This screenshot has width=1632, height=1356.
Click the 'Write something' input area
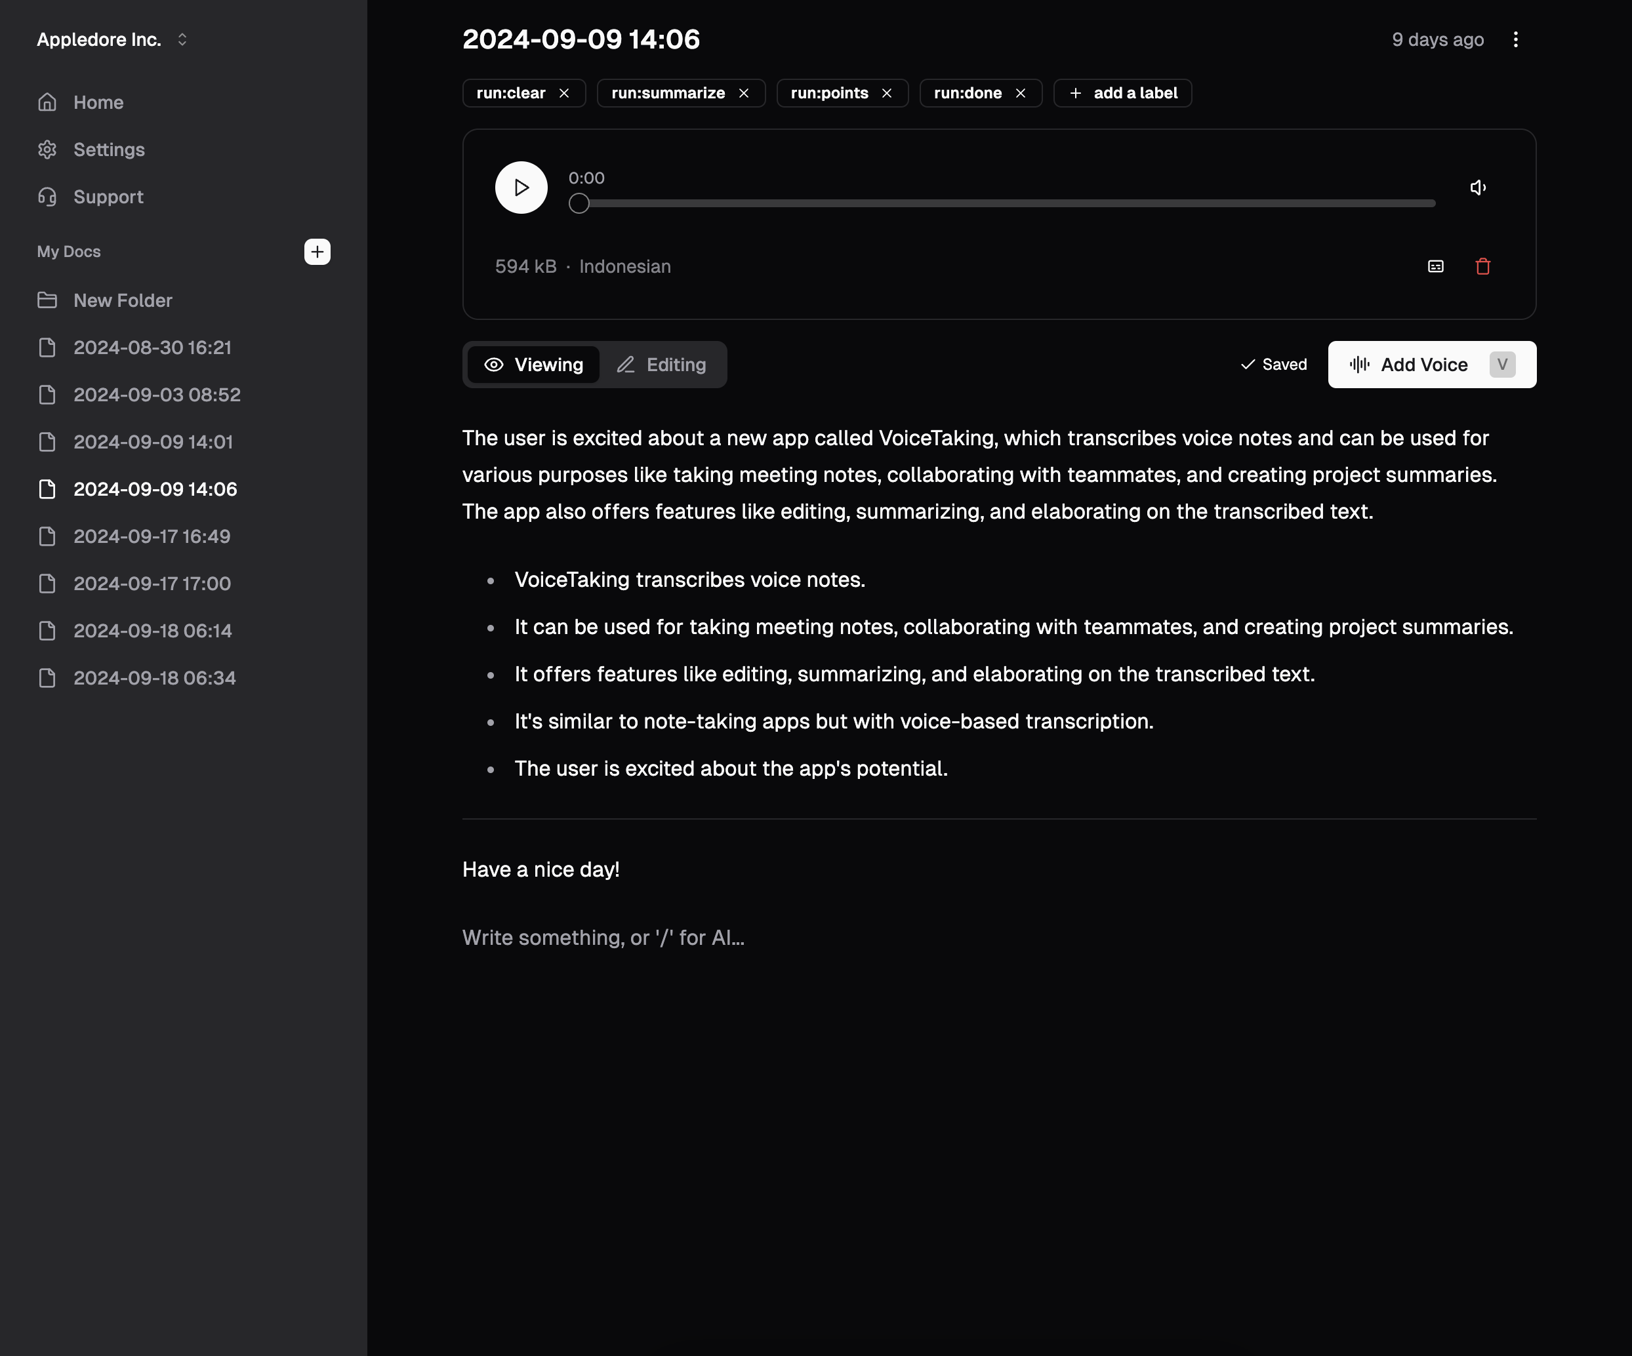click(603, 938)
